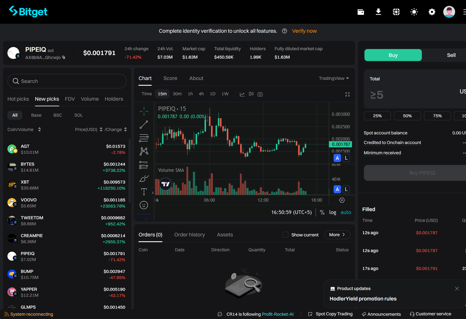
Task: Enable auto scaling on the chart
Action: [346, 212]
